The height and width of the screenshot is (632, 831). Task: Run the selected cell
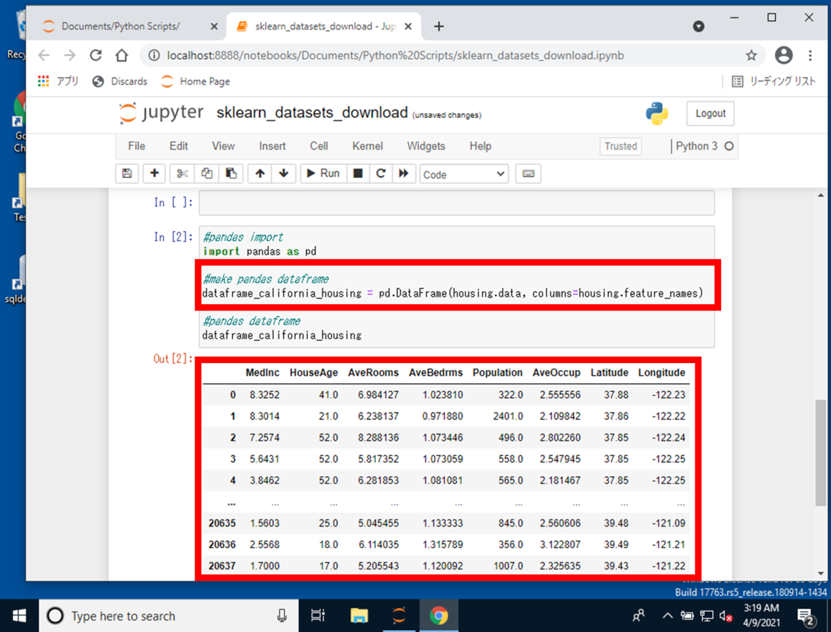[323, 174]
